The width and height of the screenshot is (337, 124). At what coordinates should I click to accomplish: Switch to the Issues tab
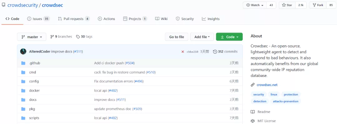[x=38, y=19]
